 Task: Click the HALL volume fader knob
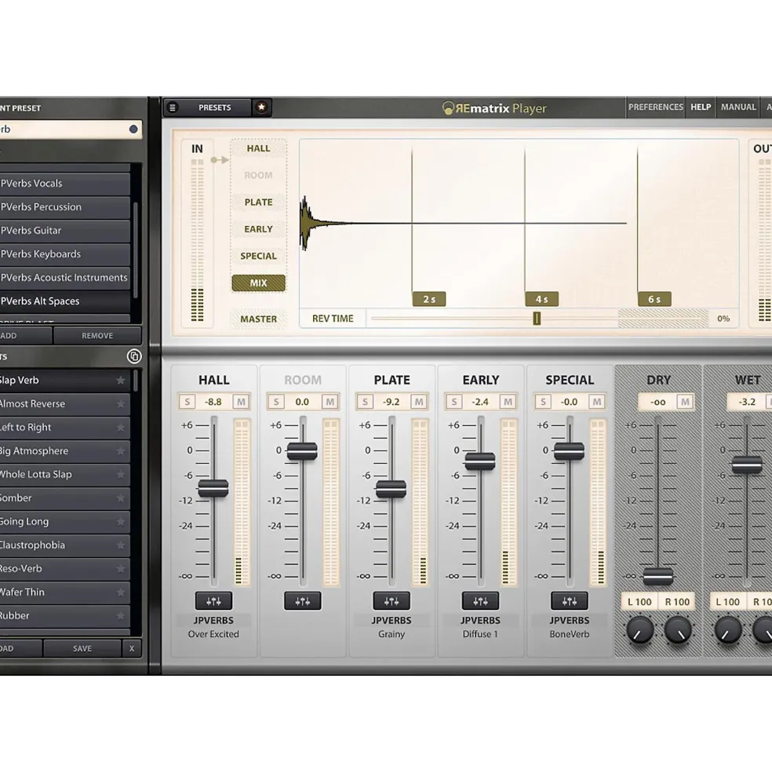click(213, 488)
